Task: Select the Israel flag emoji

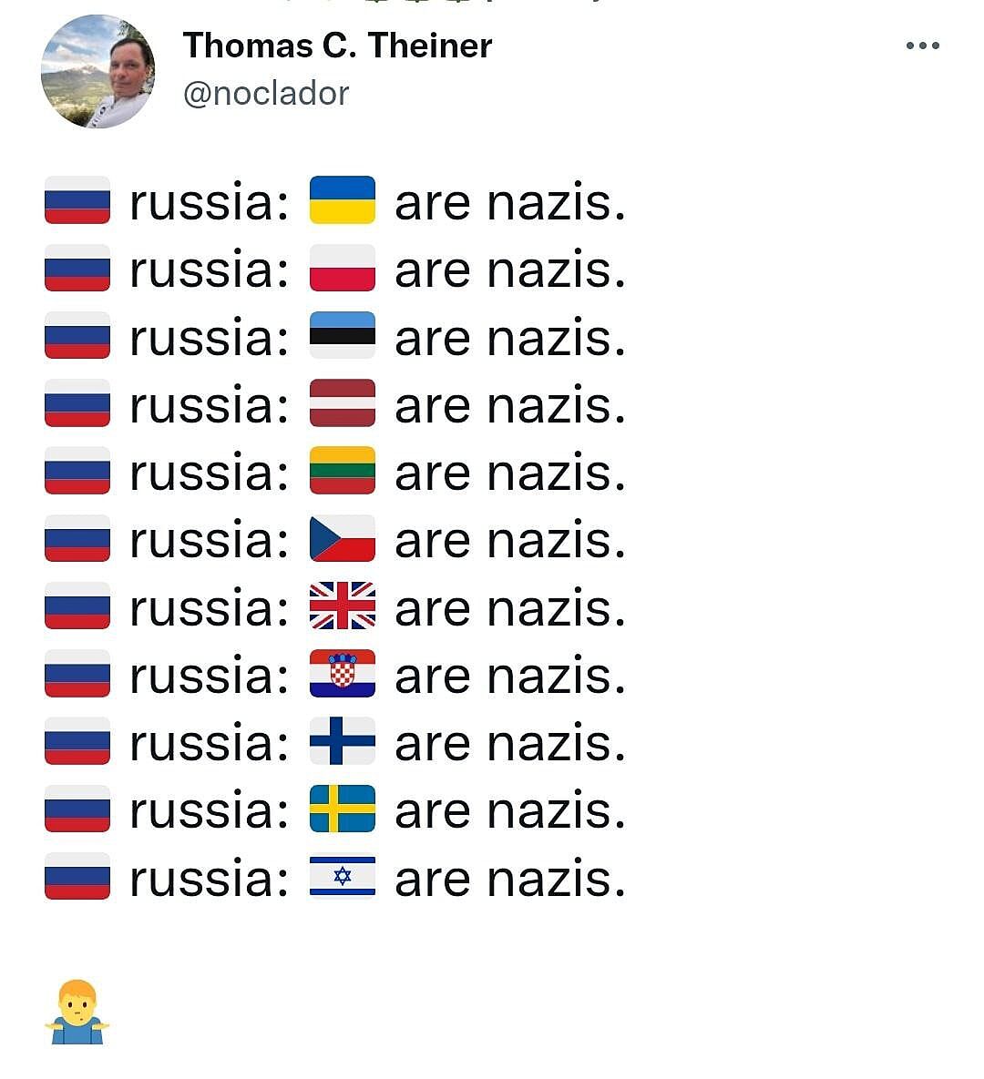Action: (343, 877)
